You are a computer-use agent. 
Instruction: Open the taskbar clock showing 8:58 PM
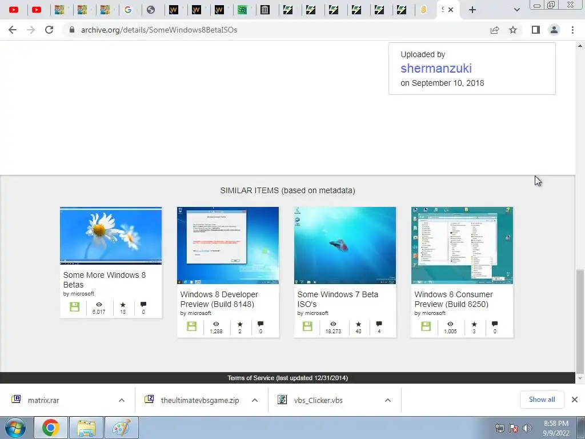(x=556, y=428)
